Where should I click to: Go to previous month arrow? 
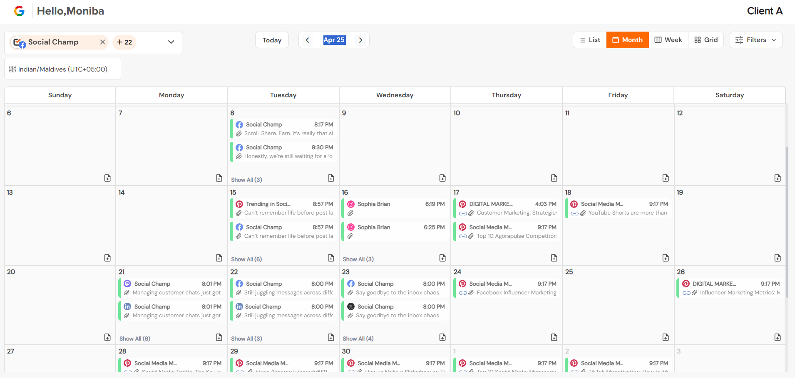307,40
